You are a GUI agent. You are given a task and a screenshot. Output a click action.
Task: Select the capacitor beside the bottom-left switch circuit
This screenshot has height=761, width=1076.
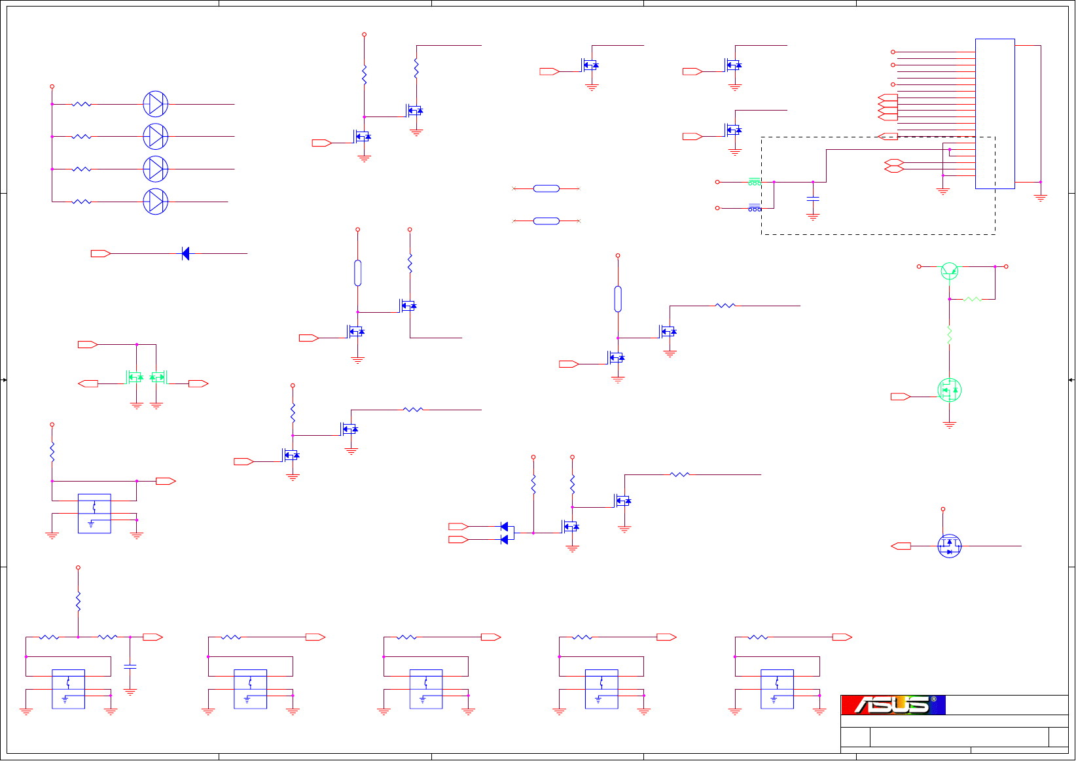130,666
